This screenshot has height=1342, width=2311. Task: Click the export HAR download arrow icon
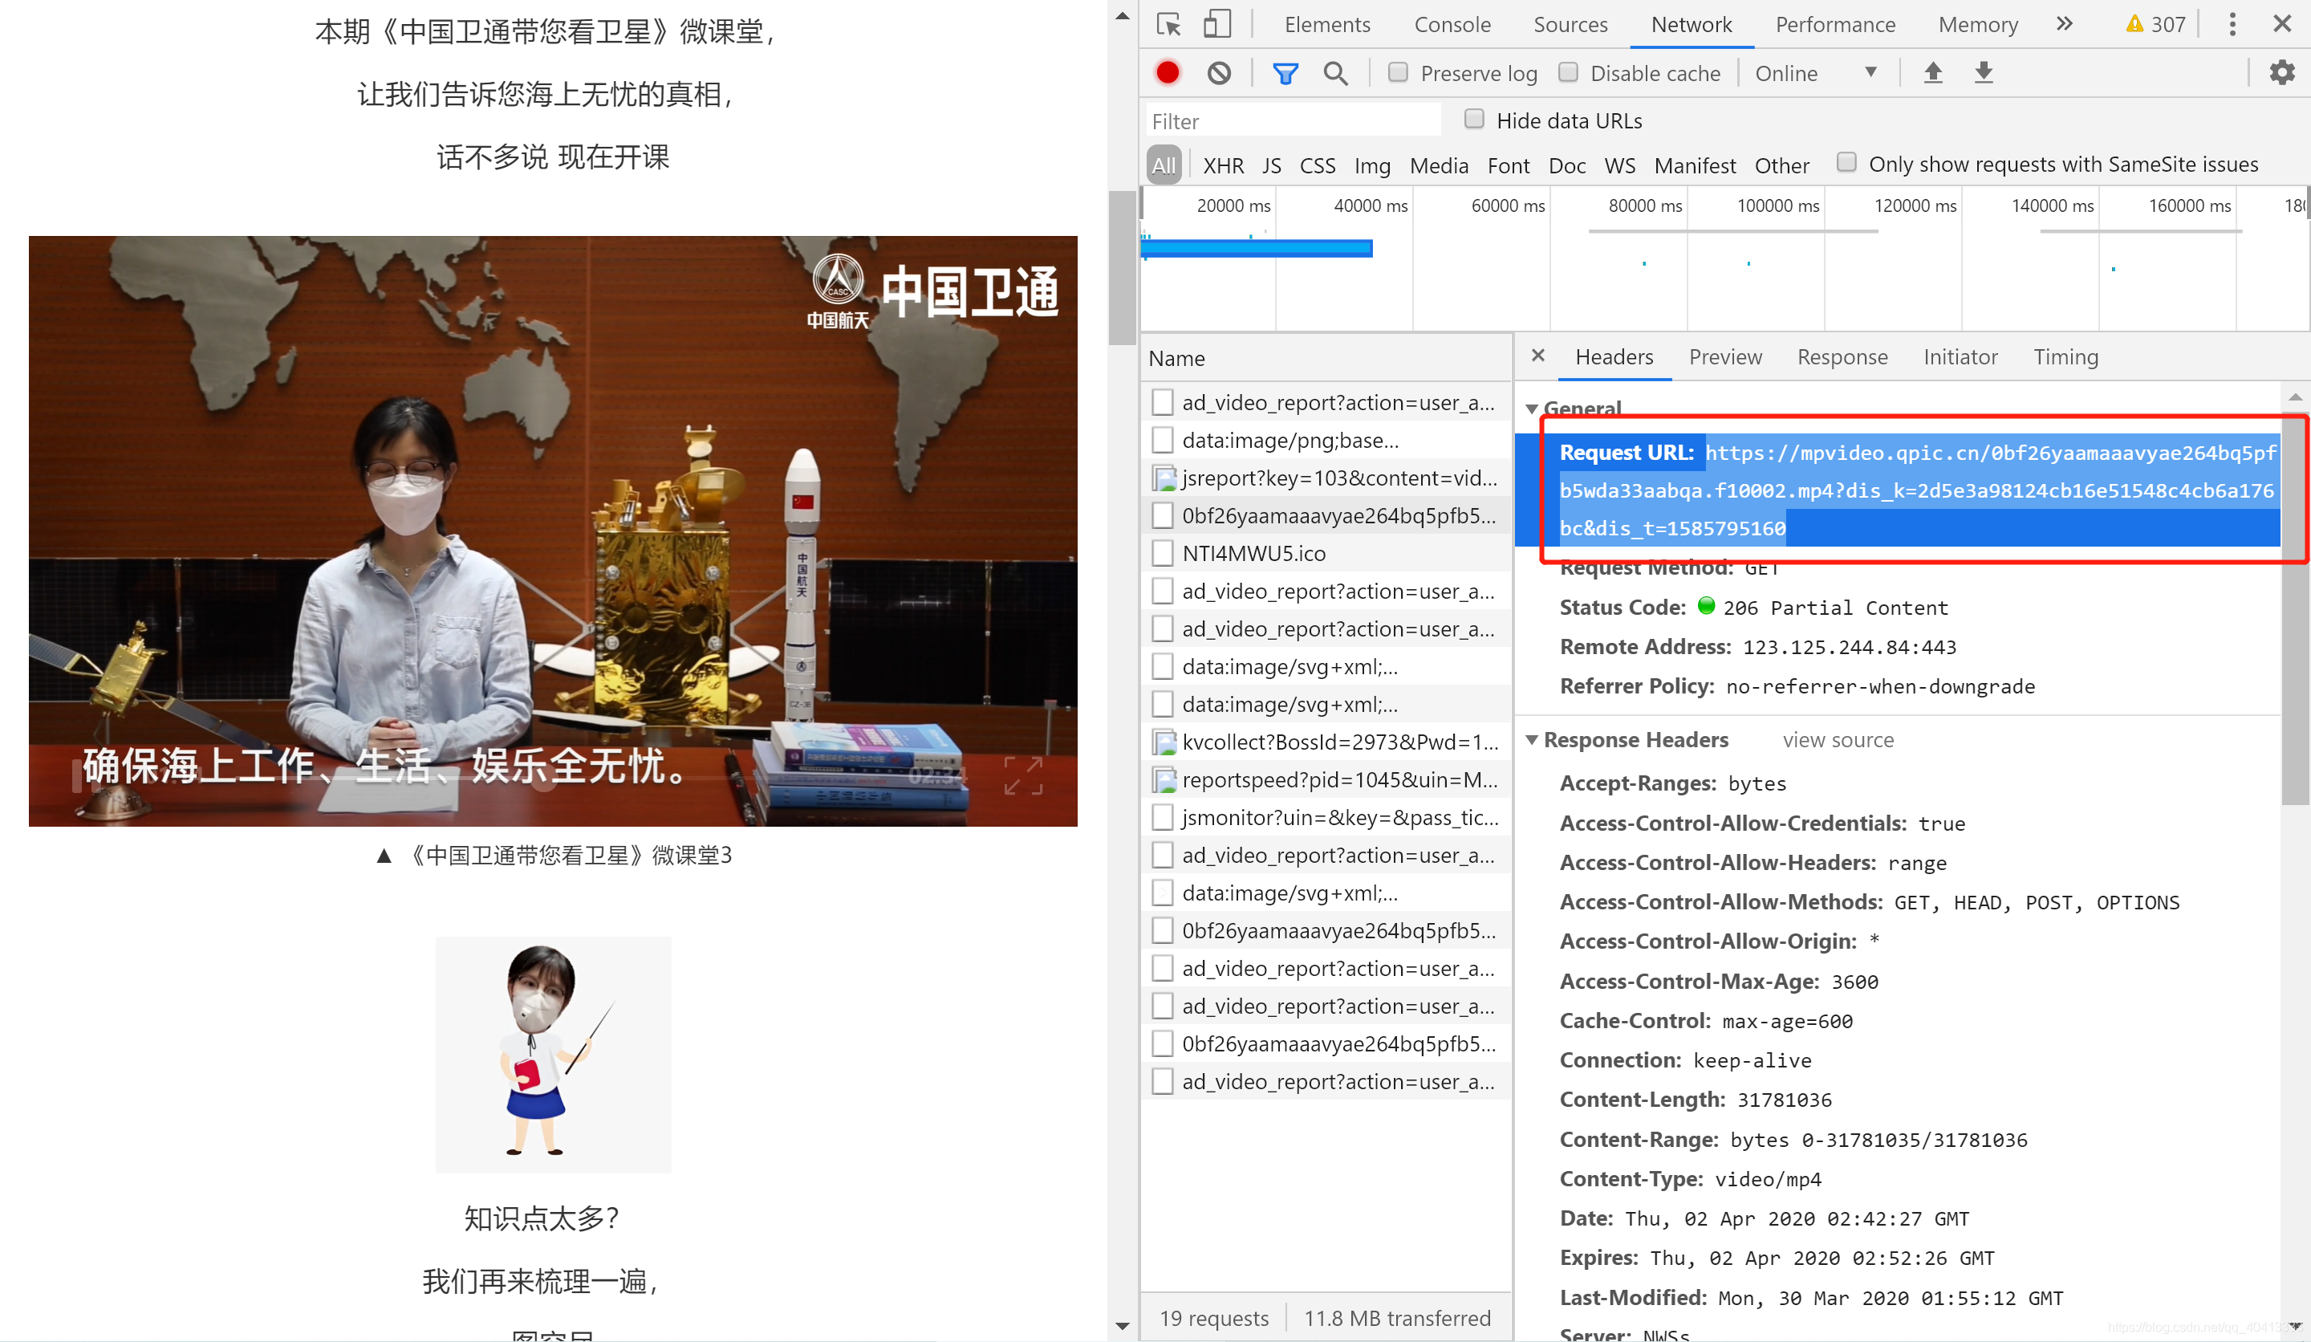[x=1984, y=72]
